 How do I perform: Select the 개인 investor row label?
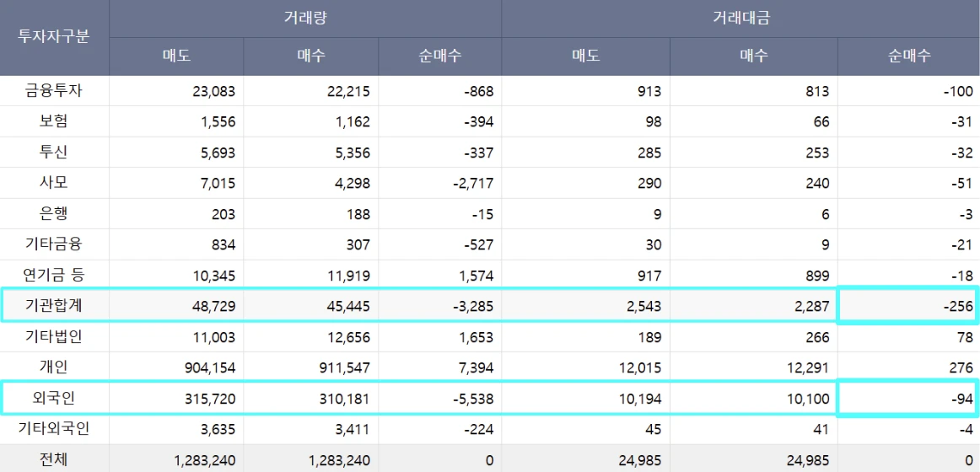[x=54, y=367]
